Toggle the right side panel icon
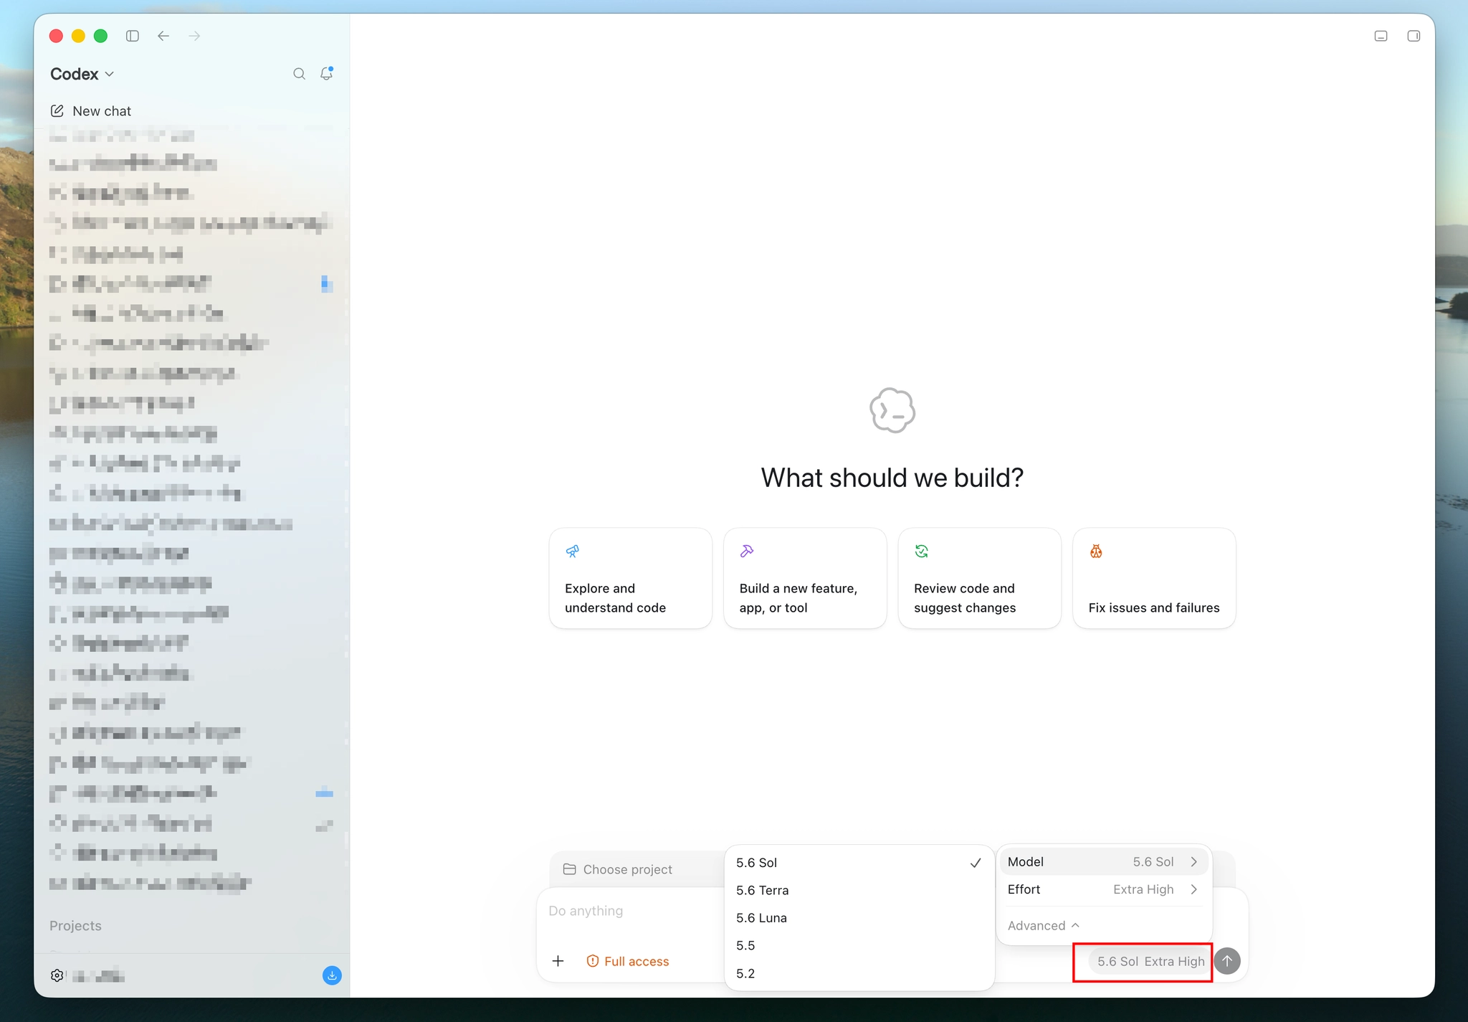Viewport: 1468px width, 1022px height. click(1414, 36)
